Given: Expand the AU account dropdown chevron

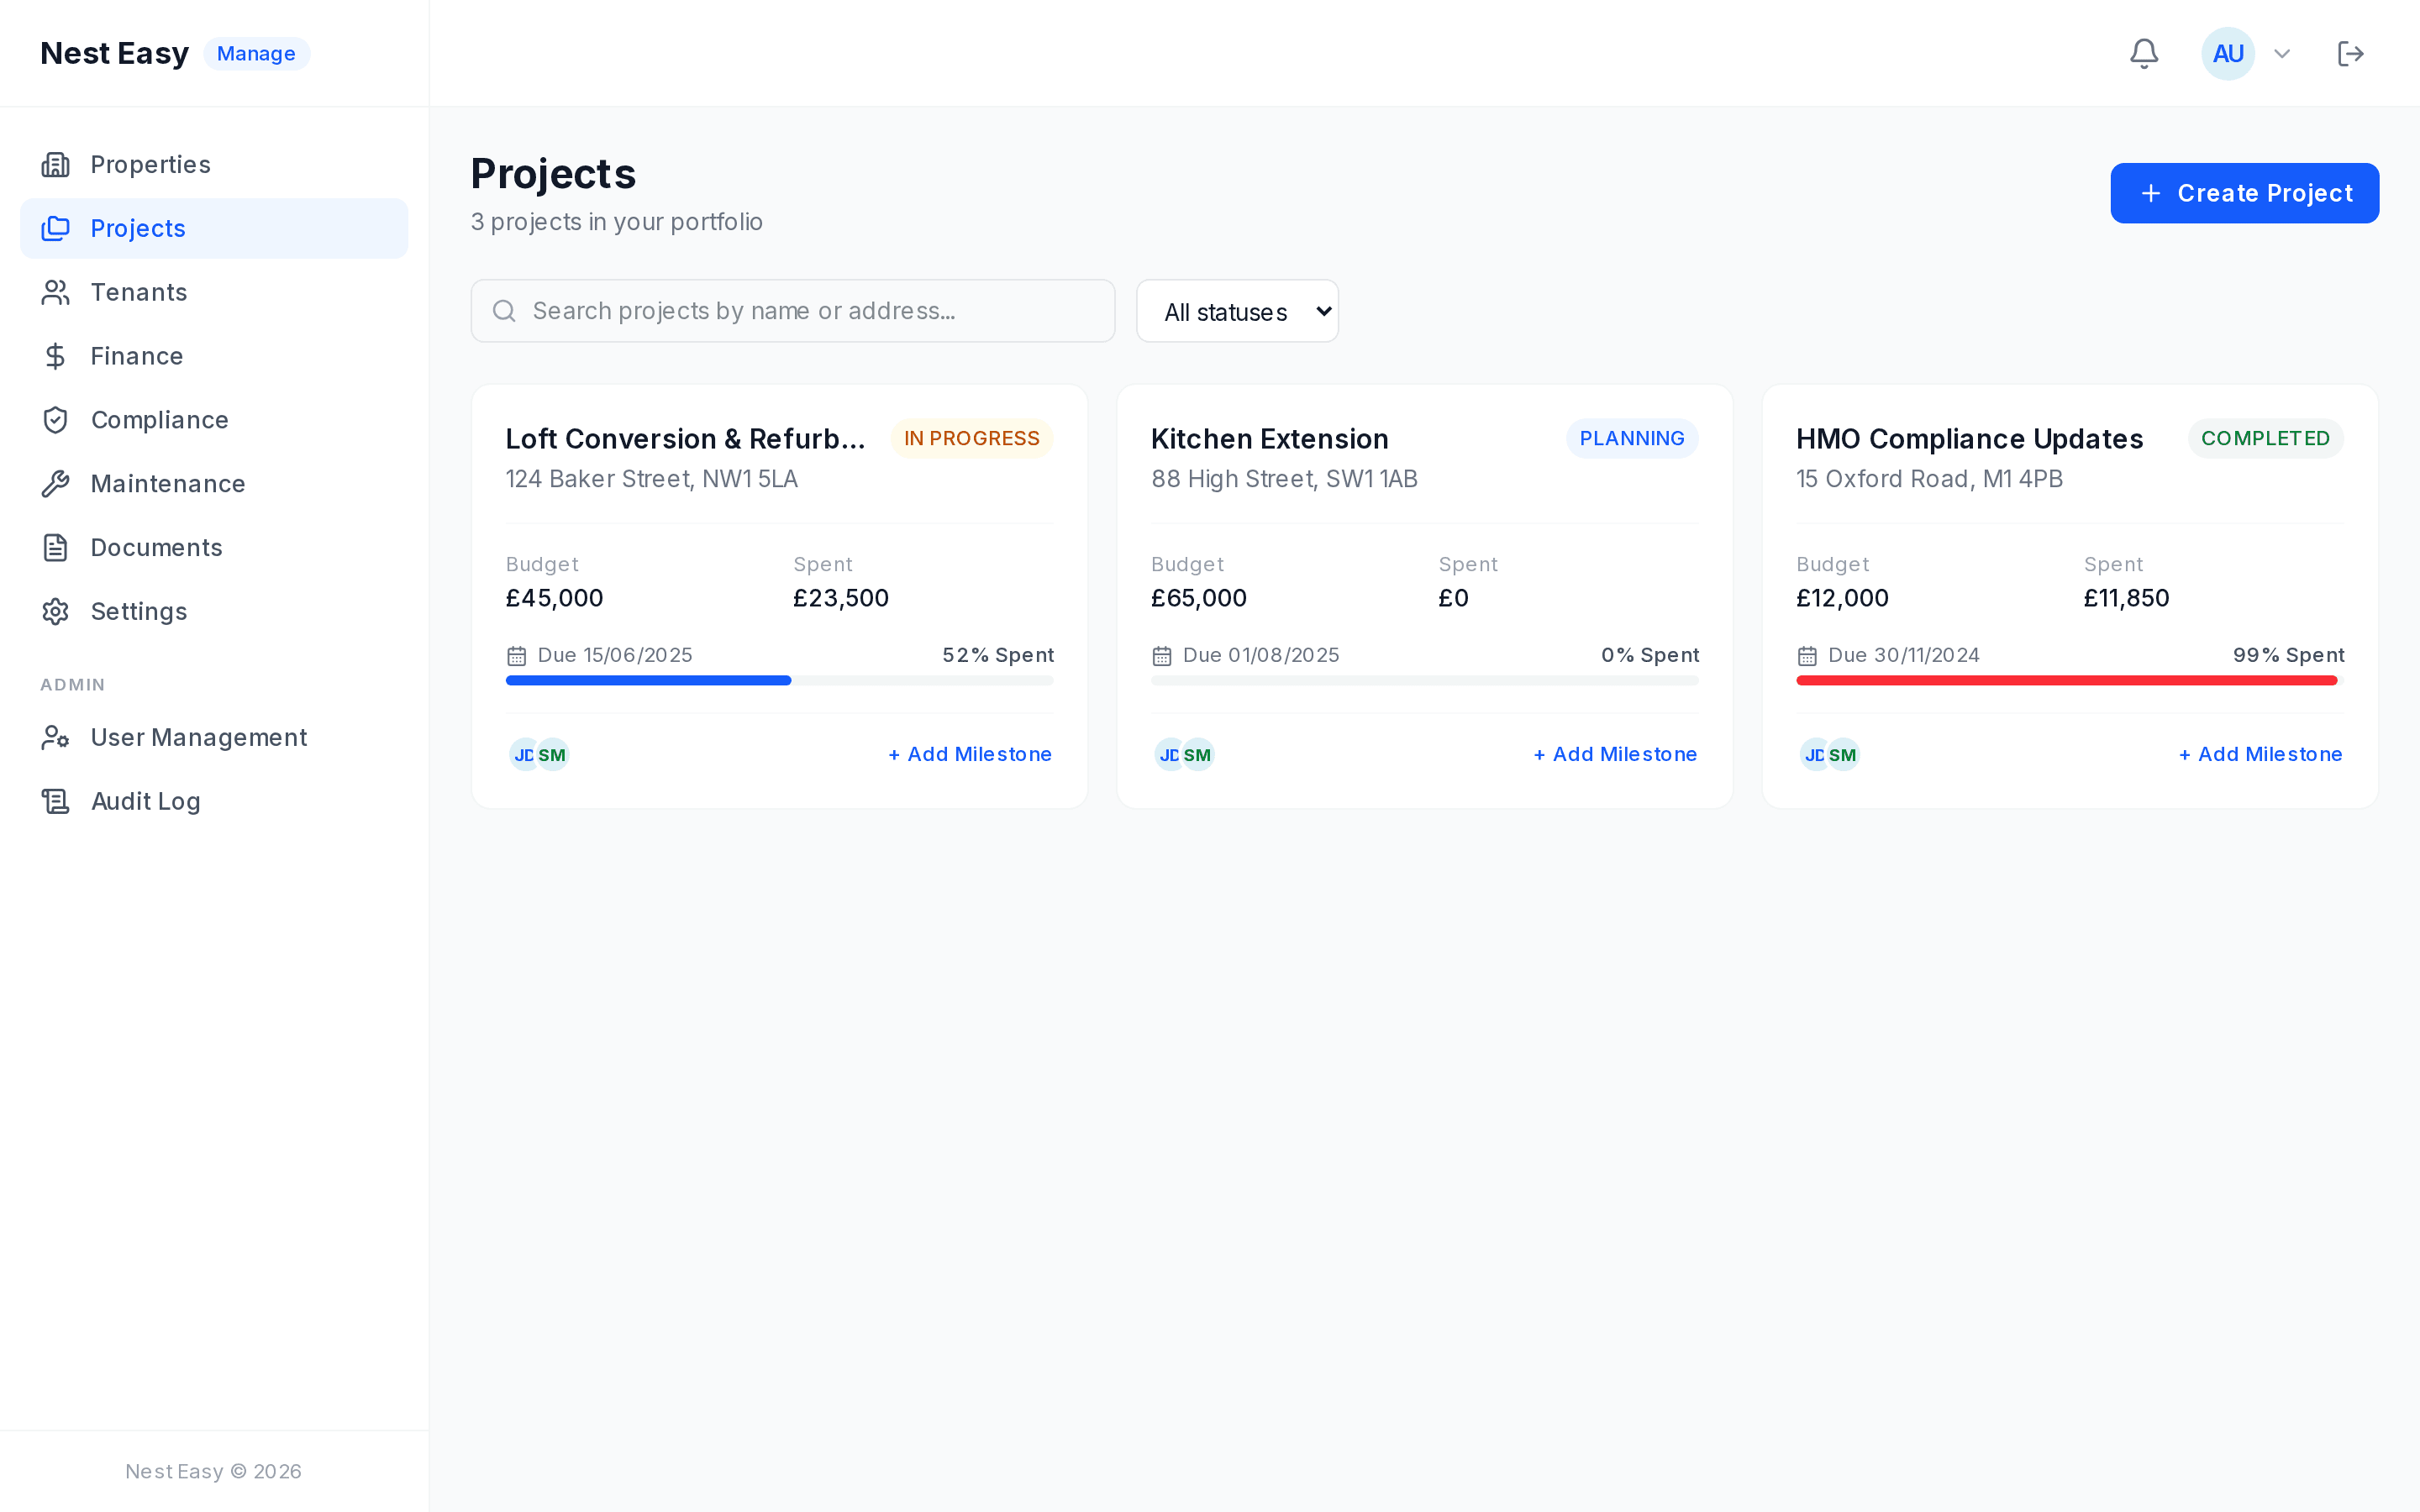Looking at the screenshot, I should (x=2281, y=53).
